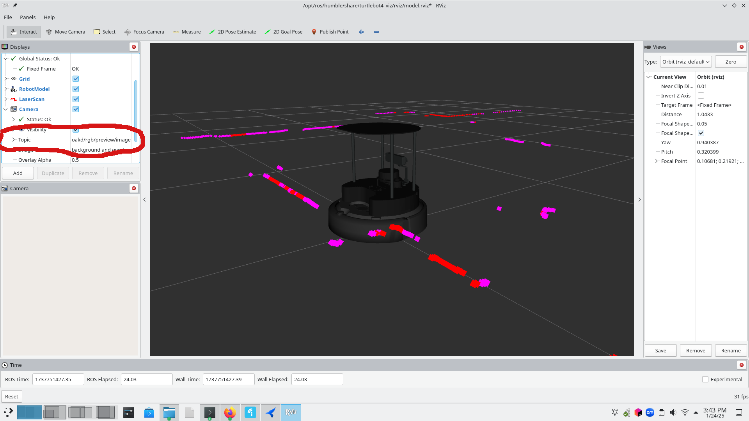Screen dimensions: 749x421
Task: Close the Camera panel
Action: (134, 188)
